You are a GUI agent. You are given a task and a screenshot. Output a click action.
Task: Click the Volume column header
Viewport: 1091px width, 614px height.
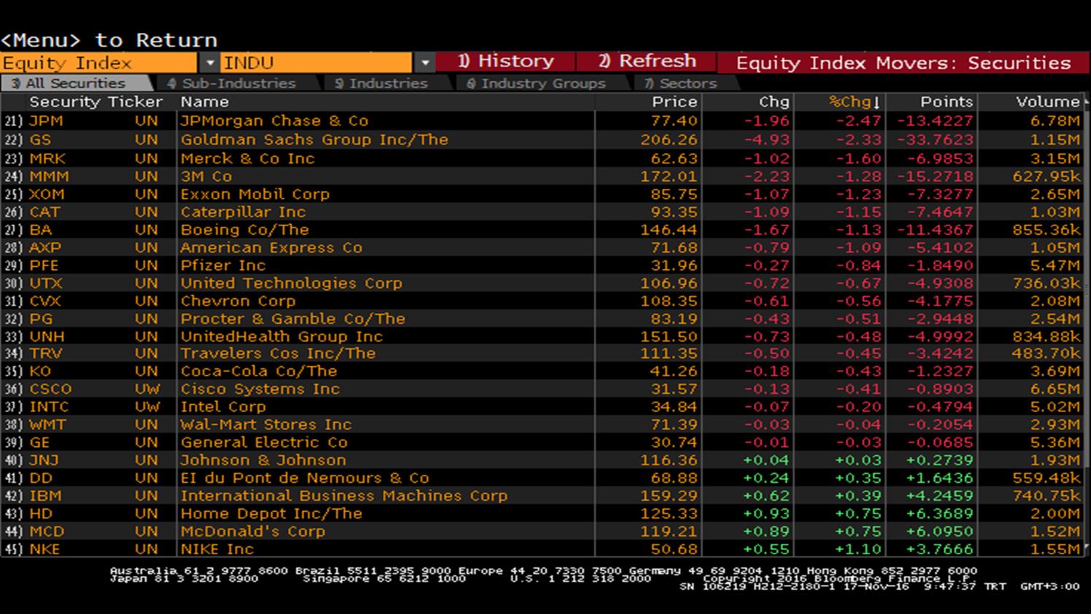click(x=1048, y=102)
